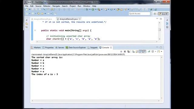Open the Forward history dropdown arrow
This screenshot has height=109, width=194.
(51, 14)
